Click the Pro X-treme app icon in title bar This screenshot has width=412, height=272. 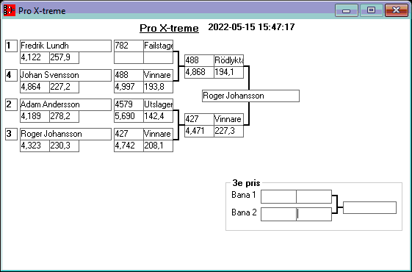(10, 10)
